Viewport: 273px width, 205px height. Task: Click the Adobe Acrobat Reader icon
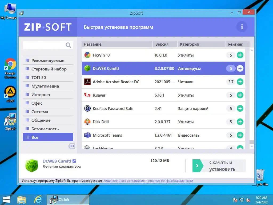pyautogui.click(x=87, y=82)
